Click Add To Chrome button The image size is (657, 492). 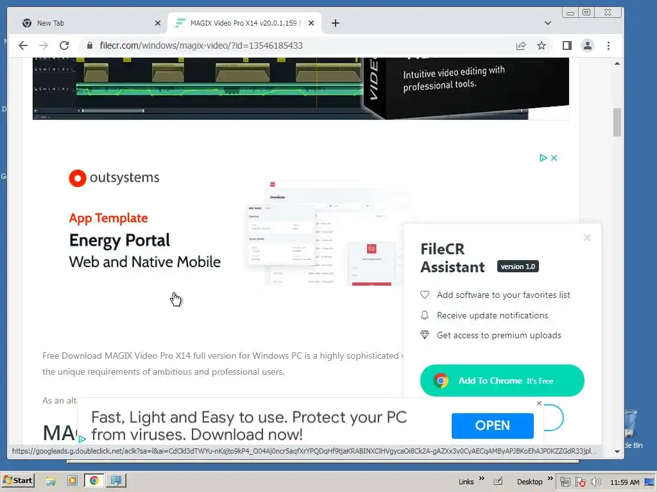pos(502,381)
